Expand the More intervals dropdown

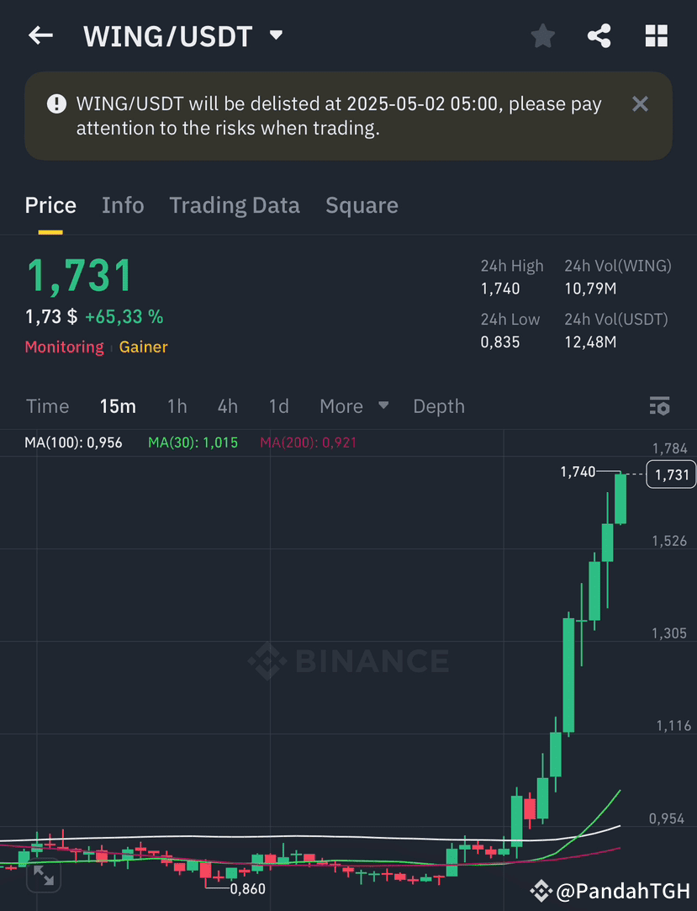(354, 406)
